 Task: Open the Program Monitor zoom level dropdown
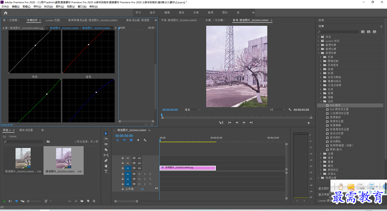[x=192, y=110]
